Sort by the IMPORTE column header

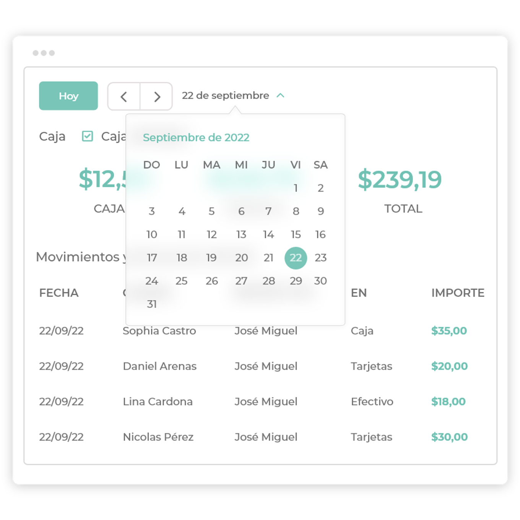458,293
